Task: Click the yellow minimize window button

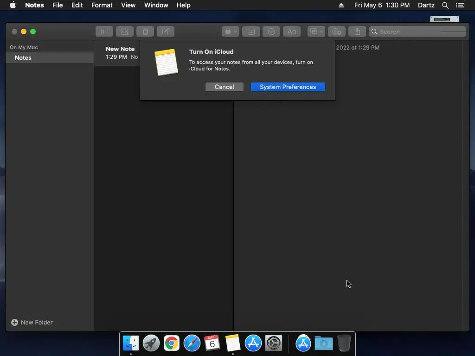Action: tap(24, 32)
